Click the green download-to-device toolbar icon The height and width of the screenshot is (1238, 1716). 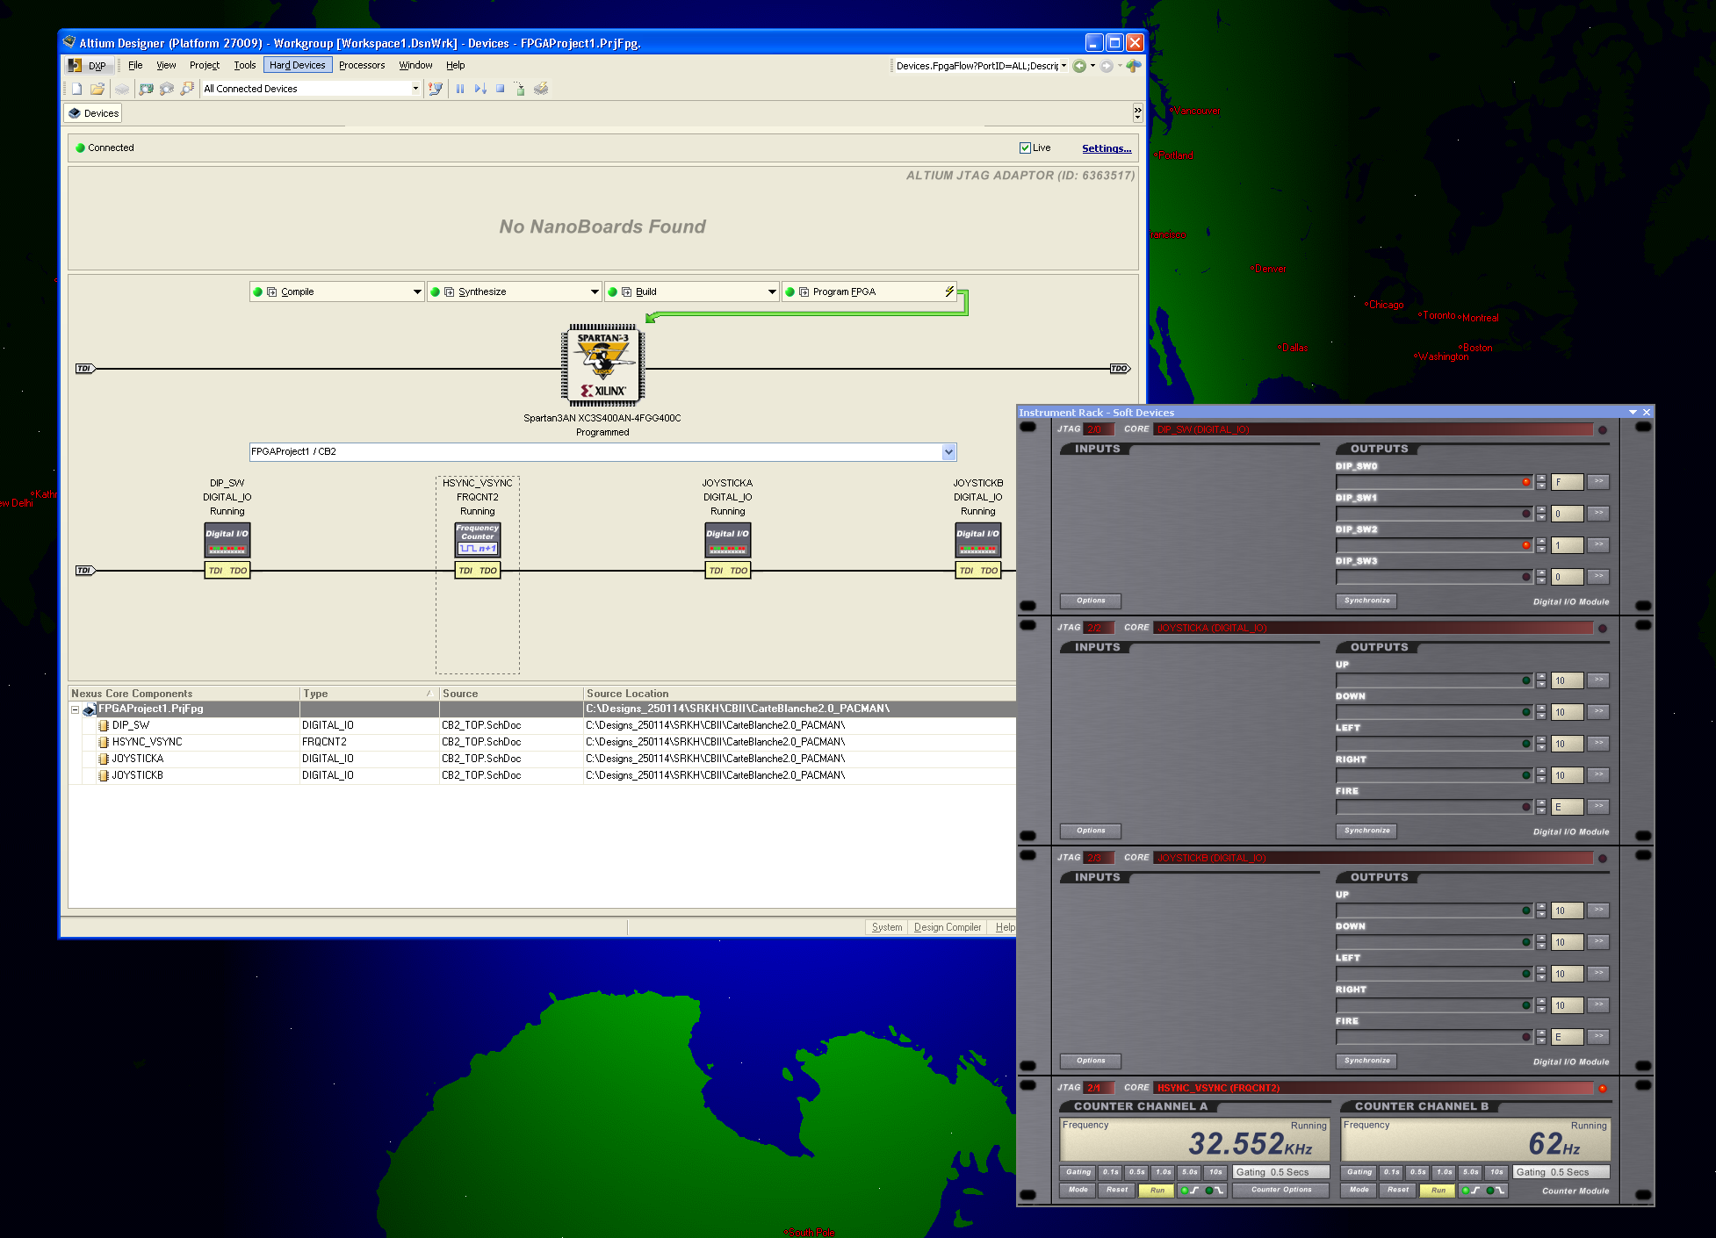click(x=520, y=89)
